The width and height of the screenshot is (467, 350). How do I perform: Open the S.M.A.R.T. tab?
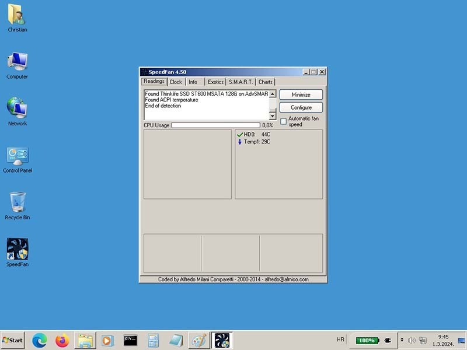coord(241,82)
